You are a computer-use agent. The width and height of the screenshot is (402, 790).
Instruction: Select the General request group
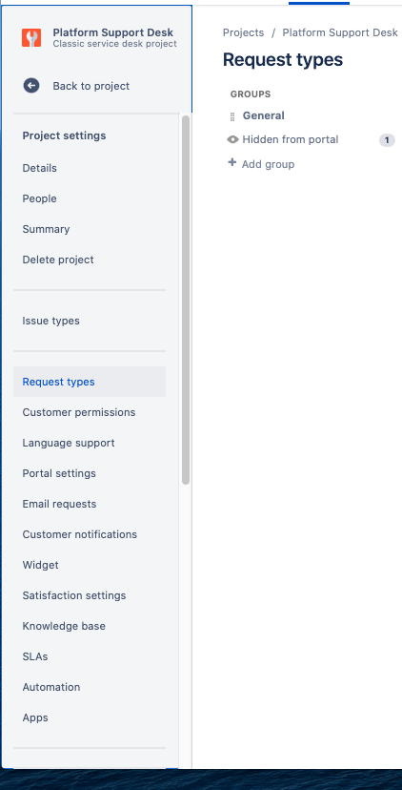pos(264,115)
